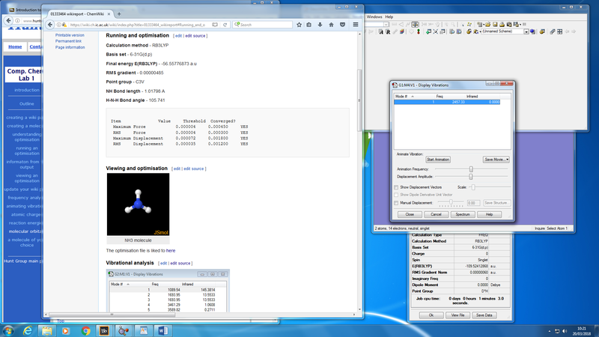Save file with GaussView floppy disk icon

[495, 25]
